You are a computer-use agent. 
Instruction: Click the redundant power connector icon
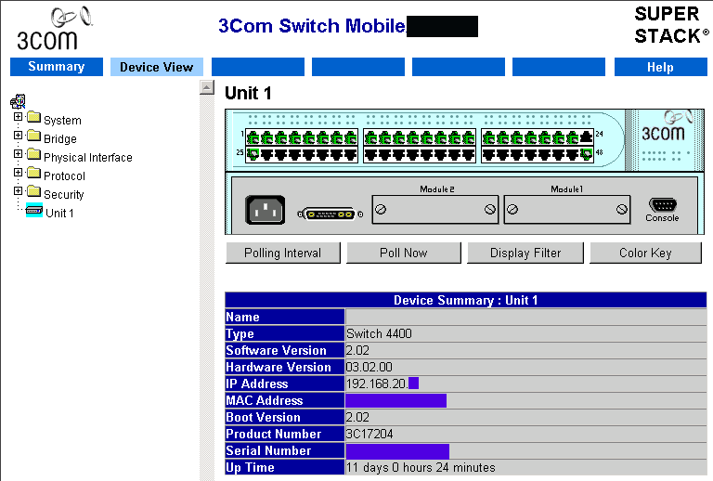point(331,214)
